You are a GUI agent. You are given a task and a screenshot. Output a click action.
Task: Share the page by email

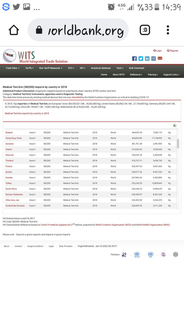coord(160,59)
